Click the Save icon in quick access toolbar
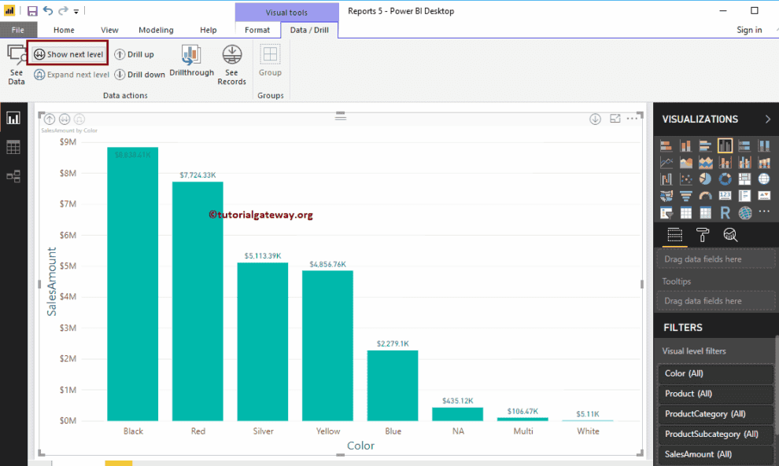 [32, 11]
